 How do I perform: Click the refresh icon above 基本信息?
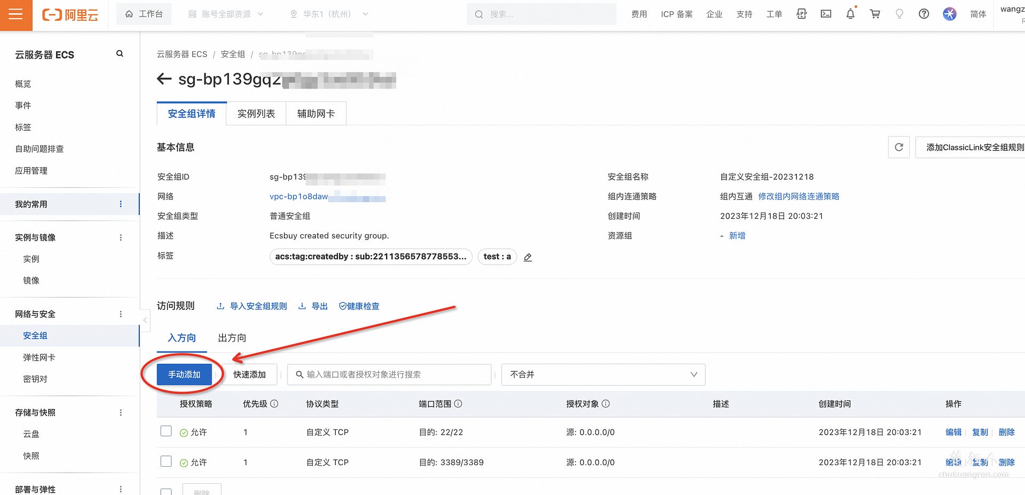[899, 147]
